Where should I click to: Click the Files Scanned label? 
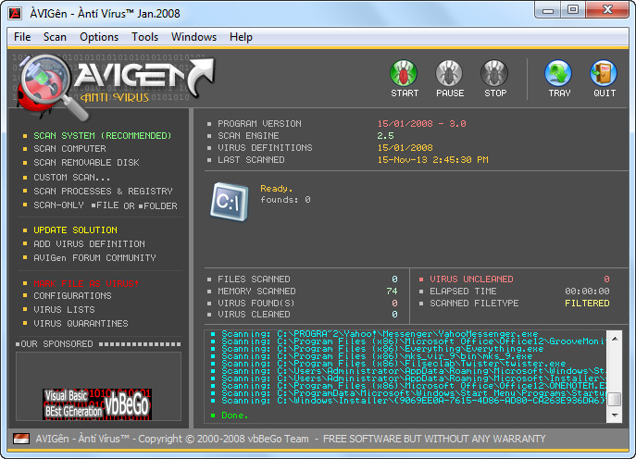(254, 279)
